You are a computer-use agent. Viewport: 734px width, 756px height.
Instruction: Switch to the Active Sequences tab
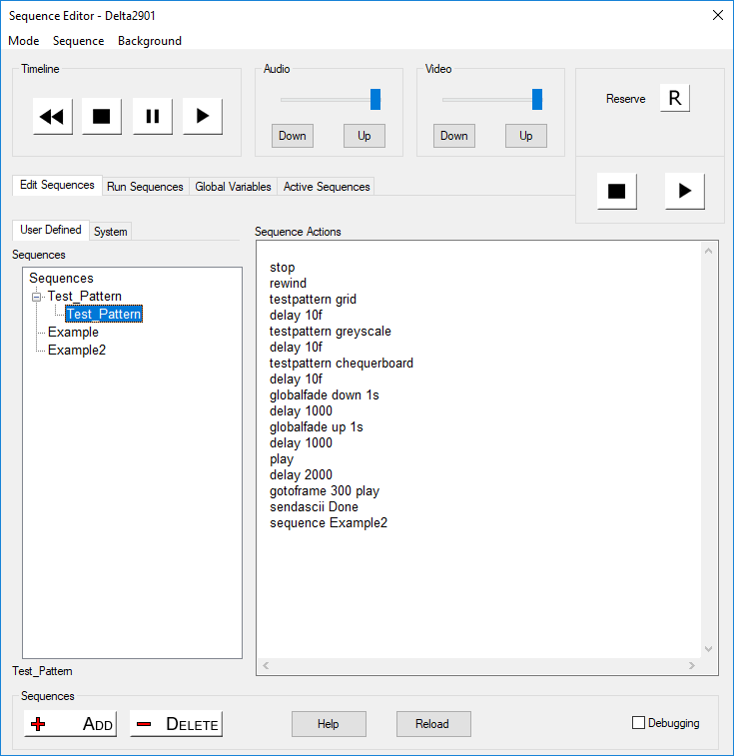[x=327, y=187]
